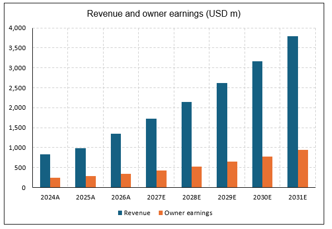This screenshot has height=229, width=332.
Task: Click the 2026A blue Revenue bar
Action: (116, 160)
